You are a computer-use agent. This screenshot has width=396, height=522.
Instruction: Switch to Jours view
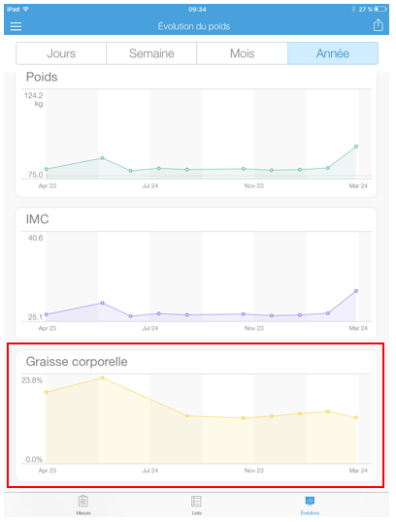click(61, 53)
